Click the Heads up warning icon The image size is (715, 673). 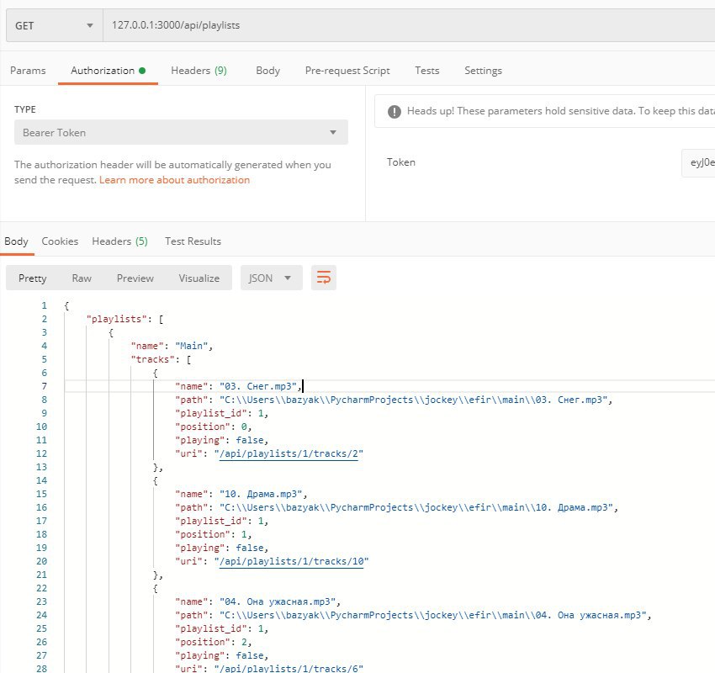coord(394,111)
